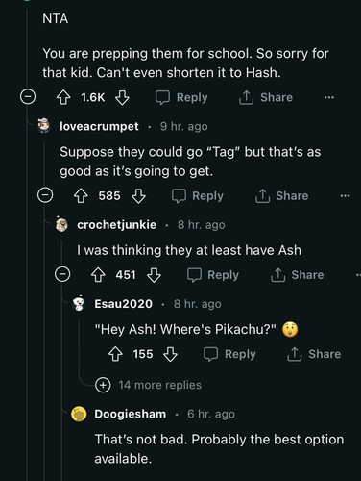Downvote the 1.6K-vote NTA comment
Screen dimensions: 361x481
tap(122, 97)
